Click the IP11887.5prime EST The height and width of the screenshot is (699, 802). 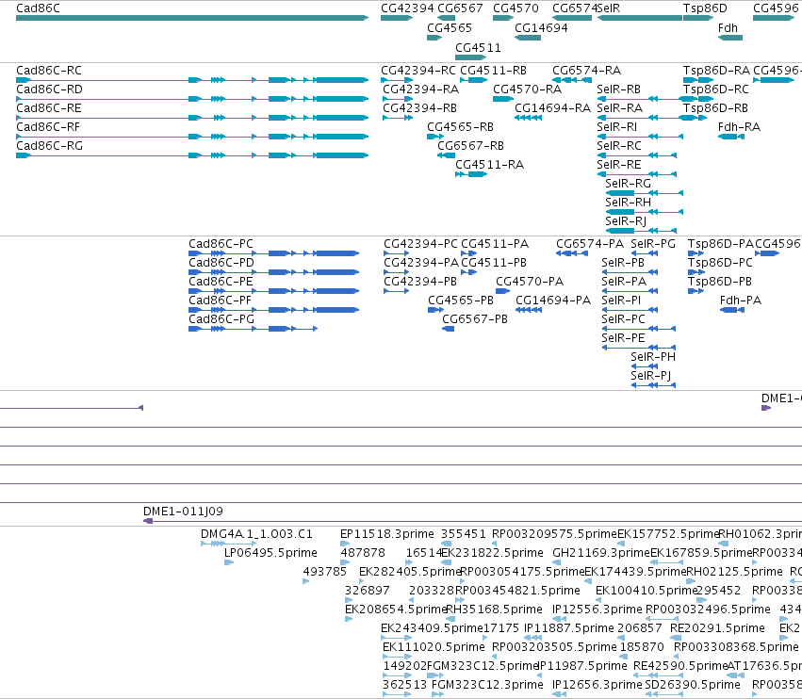(532, 638)
